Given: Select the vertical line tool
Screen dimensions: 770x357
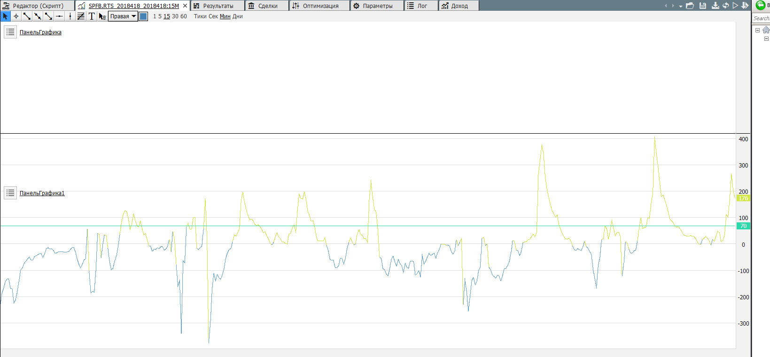Looking at the screenshot, I should (x=70, y=16).
